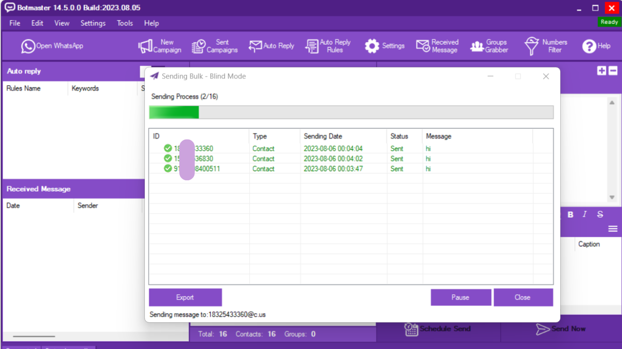Open WhatsApp from the toolbar
The image size is (622, 349).
[x=52, y=46]
